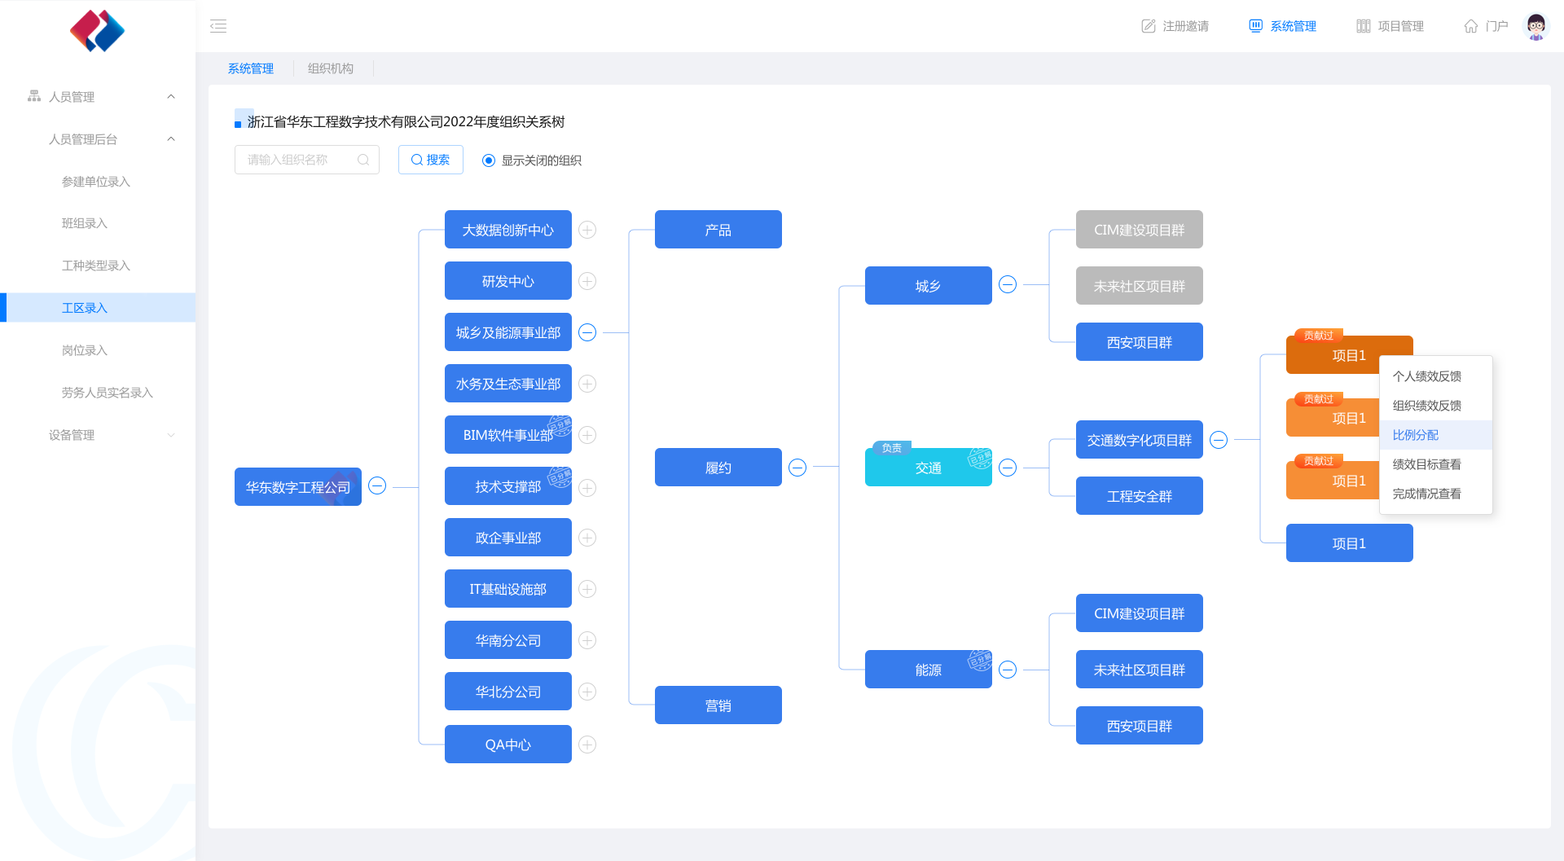Expand the 政企事业部 plus icon
The height and width of the screenshot is (861, 1564).
coord(587,538)
